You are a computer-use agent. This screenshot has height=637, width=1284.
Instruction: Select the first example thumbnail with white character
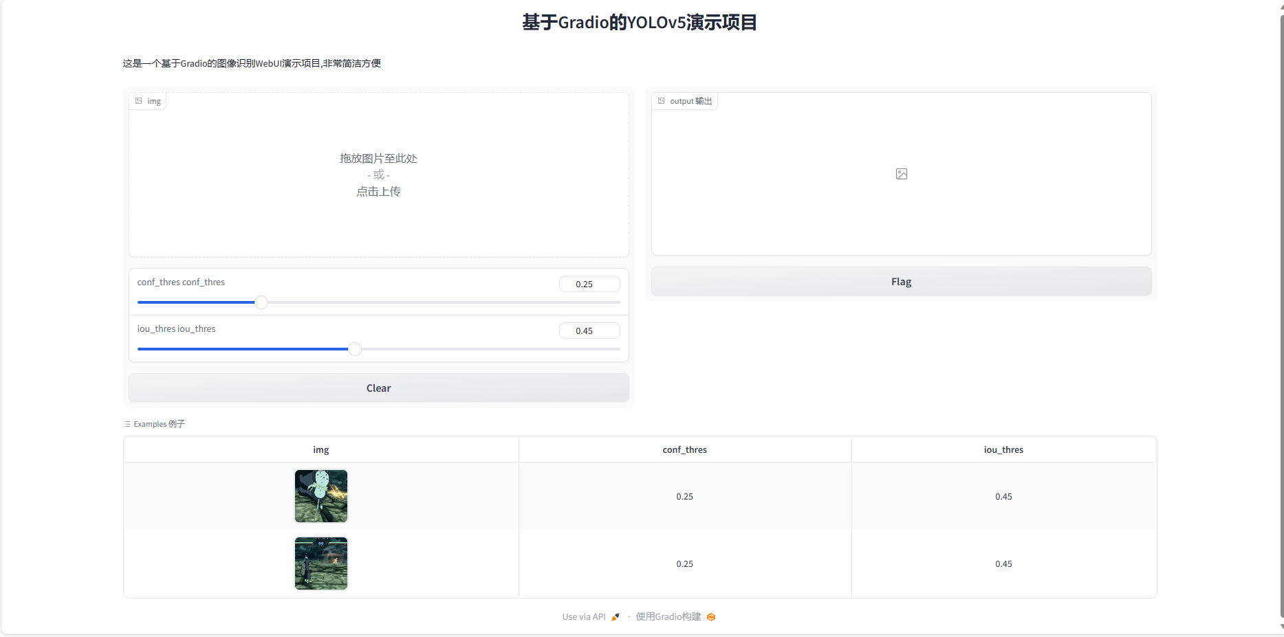(x=321, y=496)
